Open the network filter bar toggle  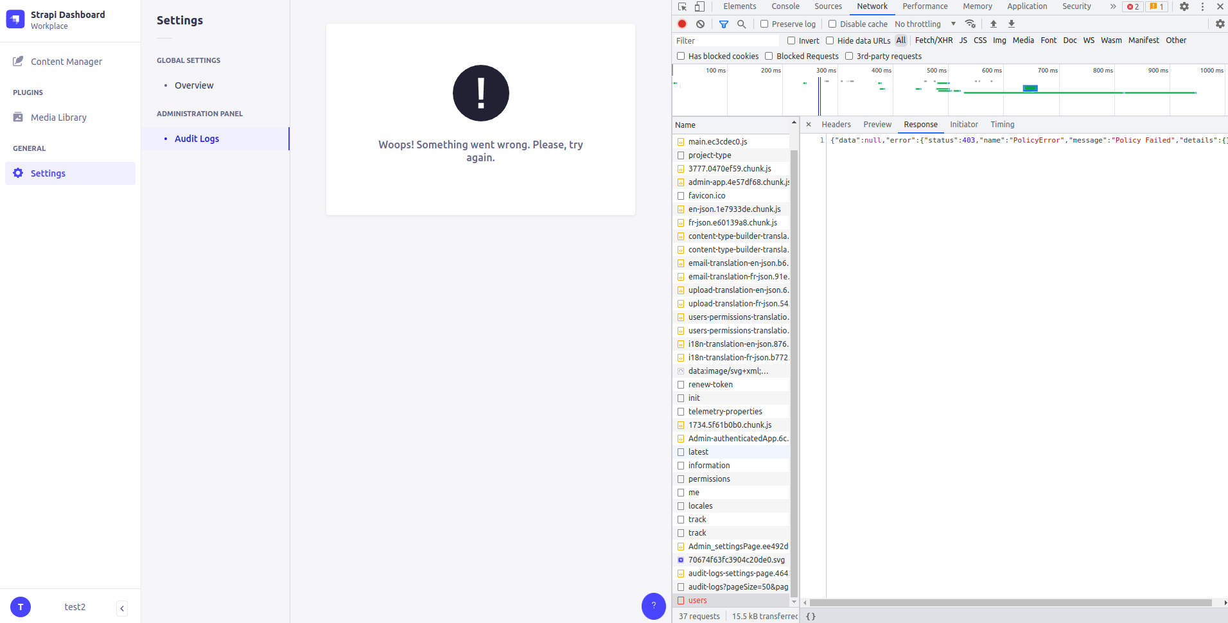pyautogui.click(x=724, y=24)
